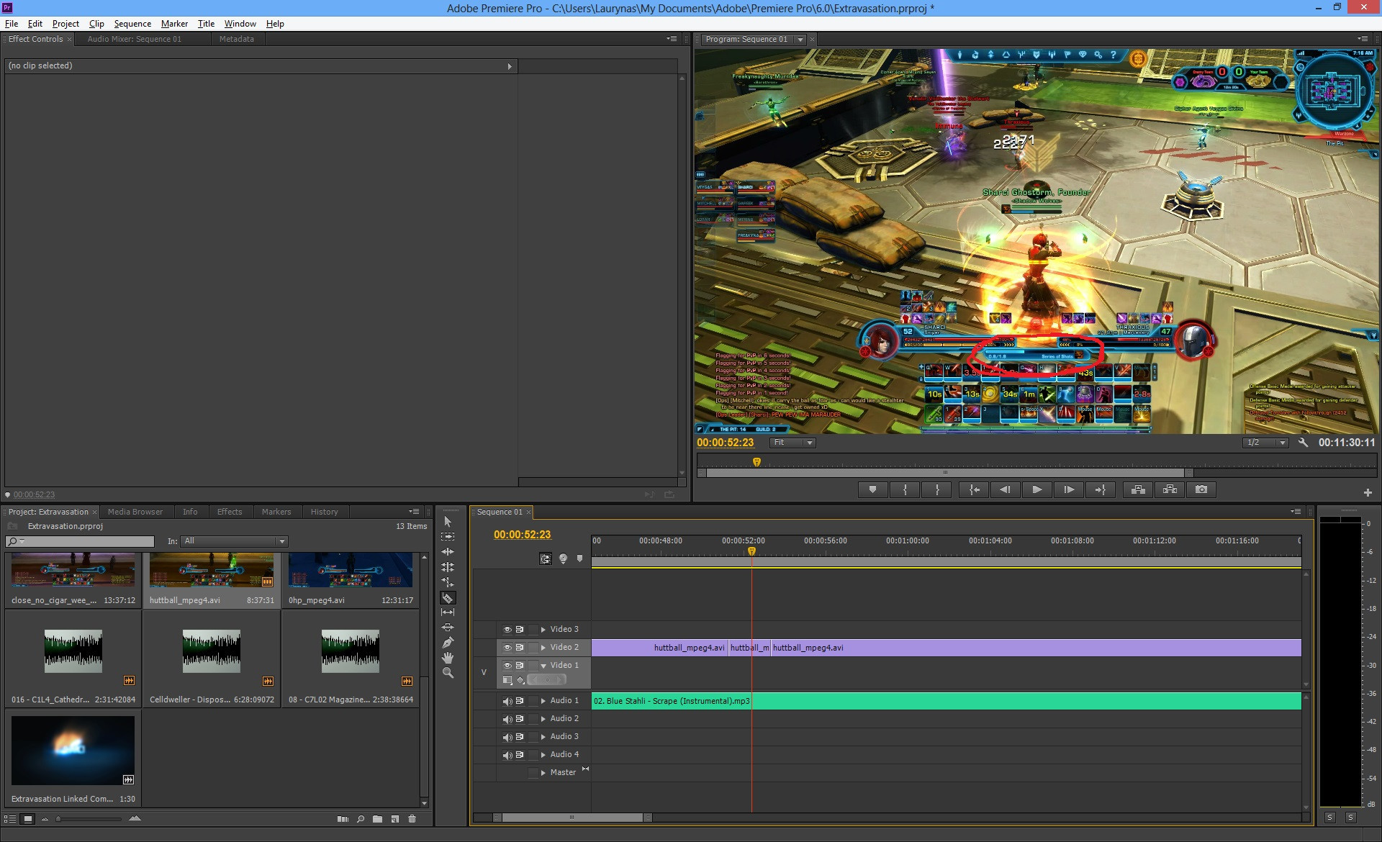Viewport: 1382px width, 842px height.
Task: Click Automate to Sequence icon
Action: 343,819
